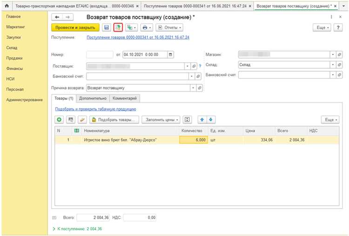The height and width of the screenshot is (236, 349).
Task: Expand the Магазин dropdown list
Action: click(333, 54)
